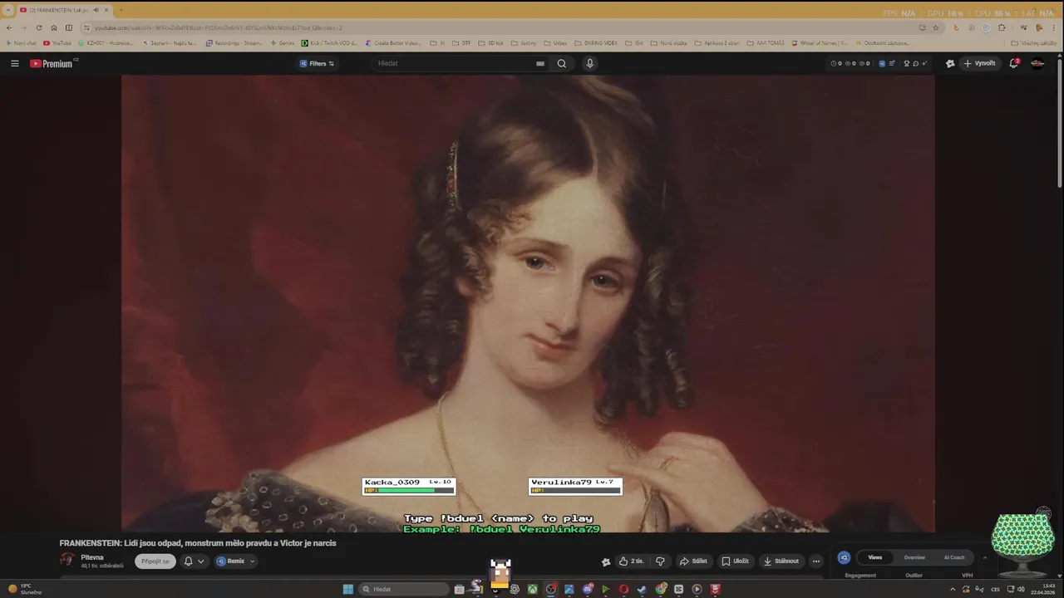Screen dimensions: 1064x598
Task: Click the icon left of the like button
Action: (x=606, y=561)
